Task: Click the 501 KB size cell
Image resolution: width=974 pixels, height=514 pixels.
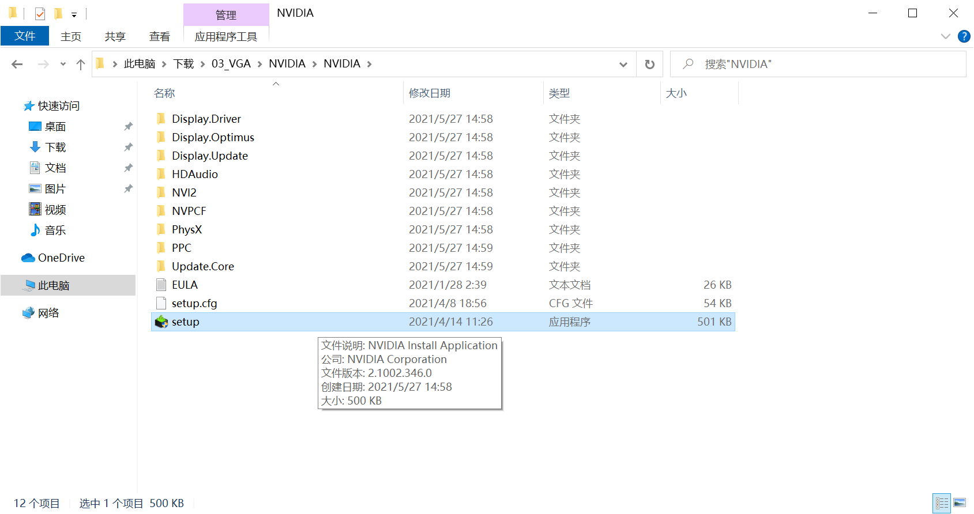Action: coord(714,322)
